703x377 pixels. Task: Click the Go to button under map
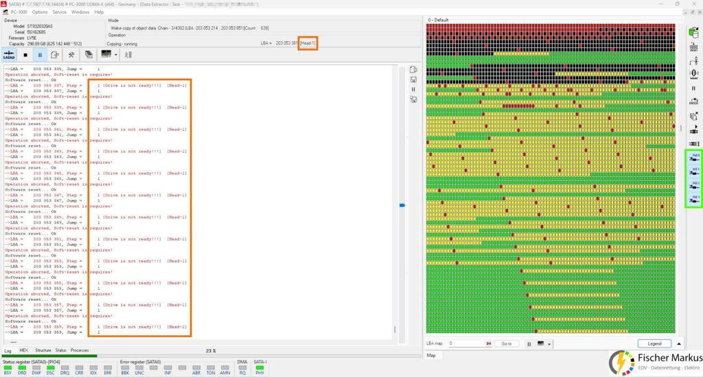[x=507, y=344]
